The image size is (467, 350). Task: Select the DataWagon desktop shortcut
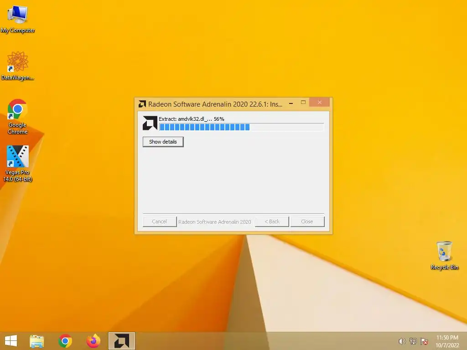pos(18,66)
